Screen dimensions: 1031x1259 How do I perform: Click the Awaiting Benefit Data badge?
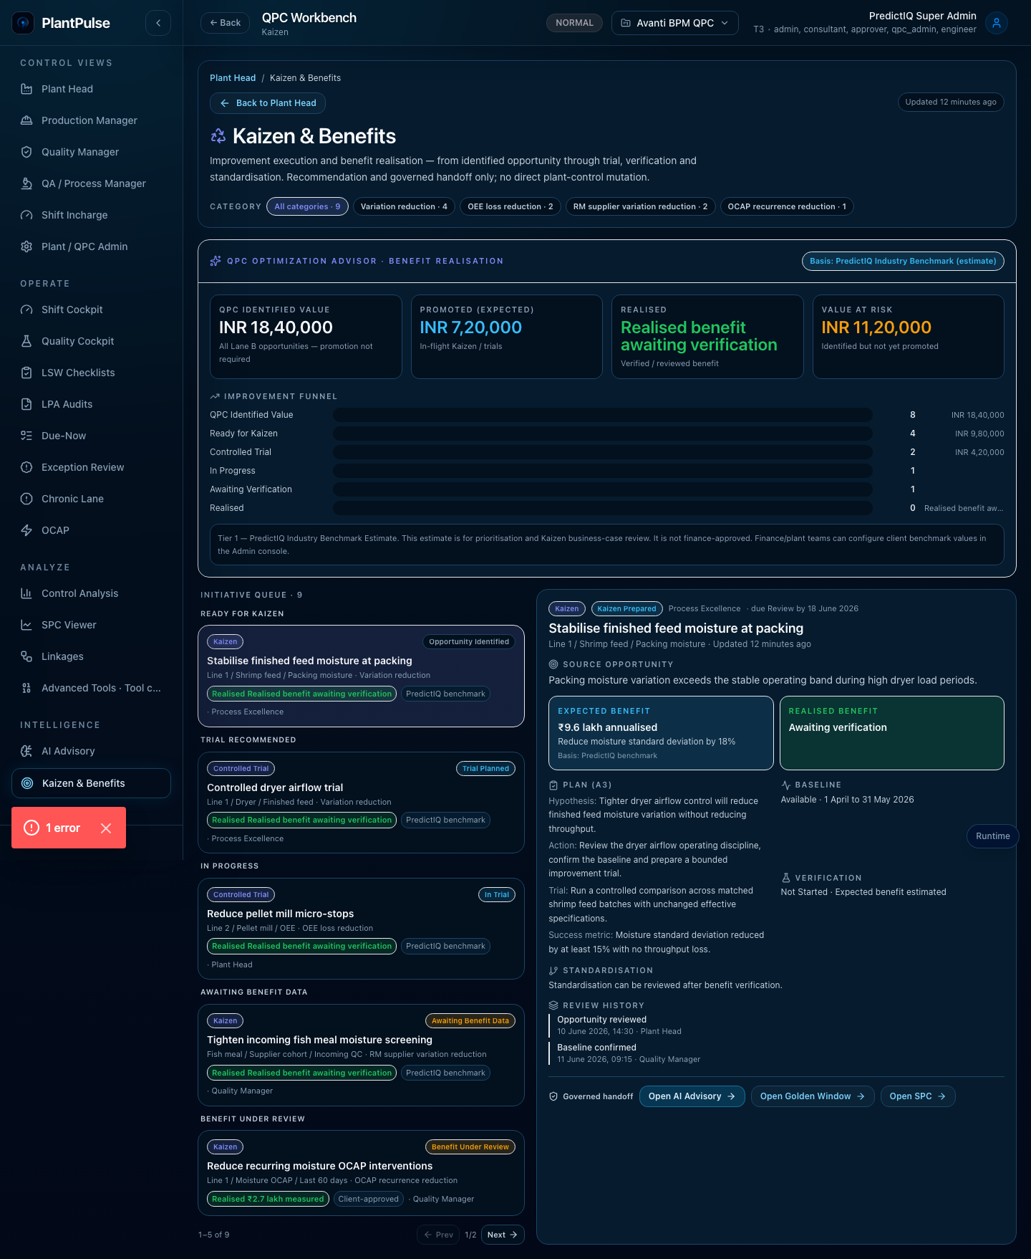470,1020
